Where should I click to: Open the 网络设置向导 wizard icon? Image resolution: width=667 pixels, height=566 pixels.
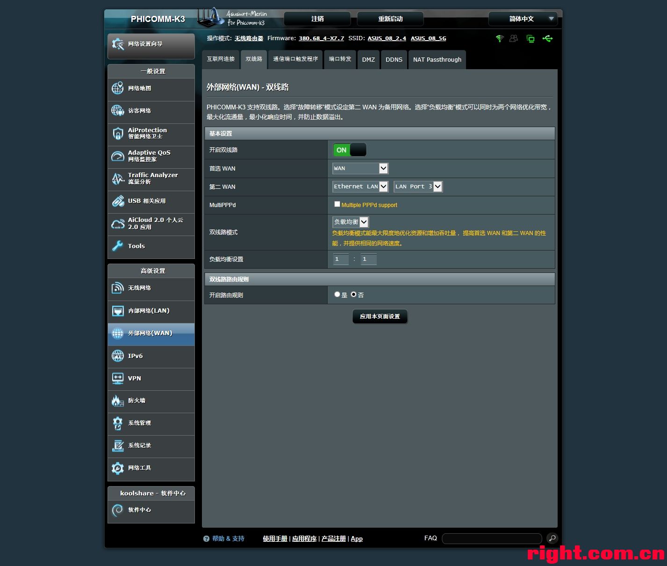(118, 44)
